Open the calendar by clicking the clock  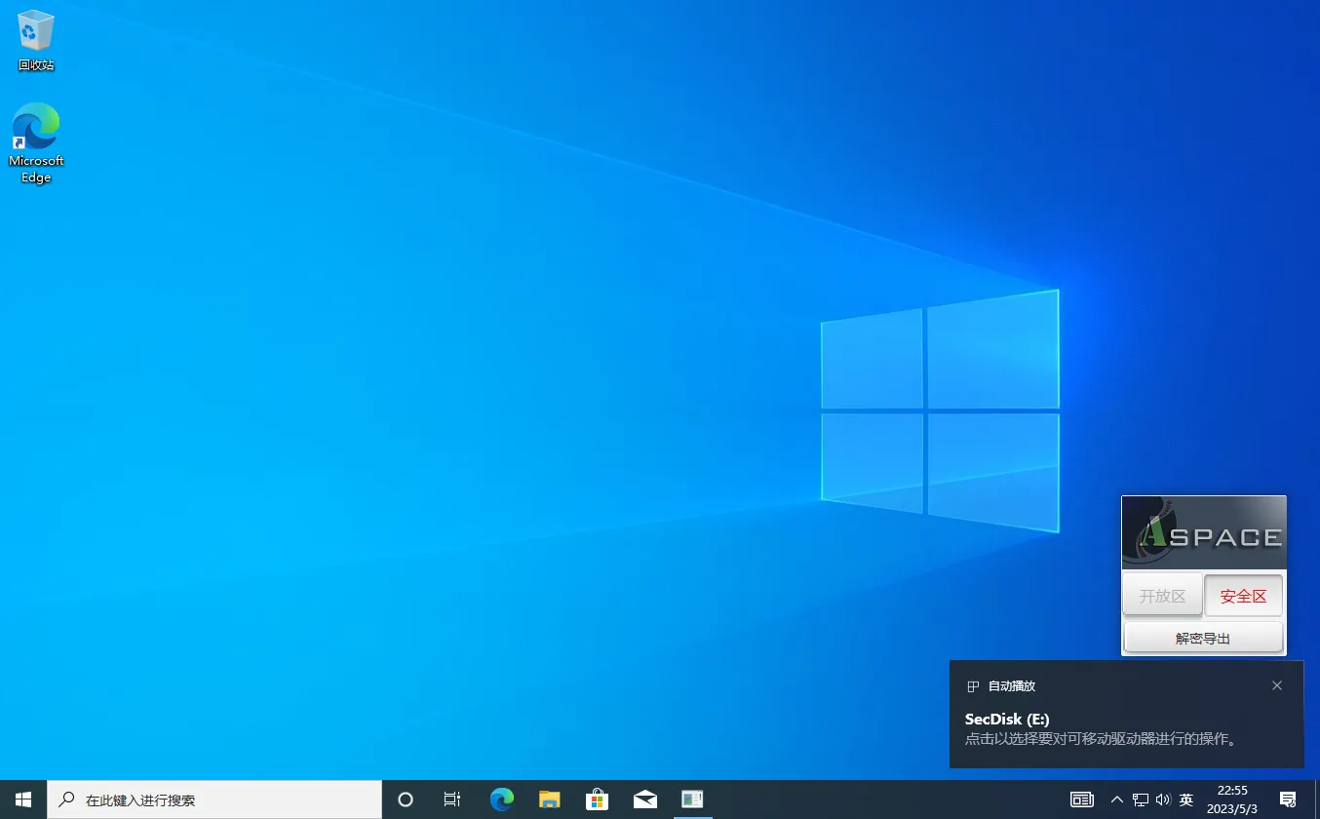(1231, 799)
